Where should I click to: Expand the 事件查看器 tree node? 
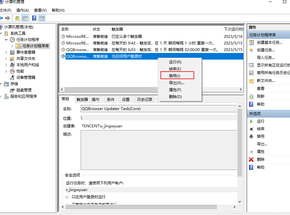6,52
